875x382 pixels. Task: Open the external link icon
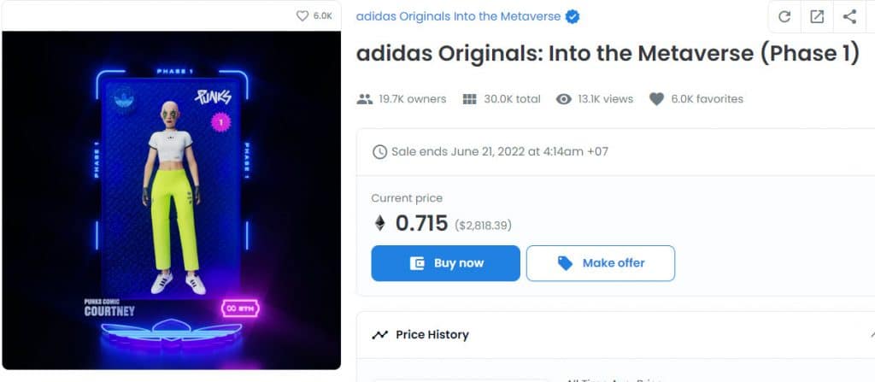(817, 16)
